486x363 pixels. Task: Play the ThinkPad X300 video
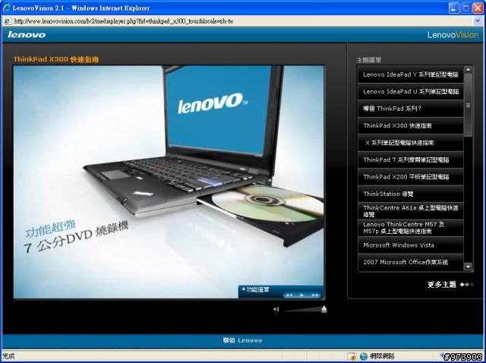302,295
